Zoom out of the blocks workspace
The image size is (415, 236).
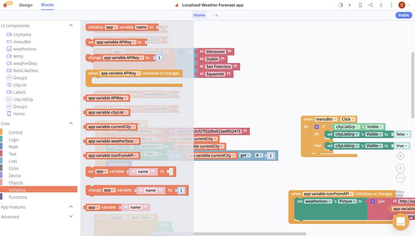tap(400, 178)
